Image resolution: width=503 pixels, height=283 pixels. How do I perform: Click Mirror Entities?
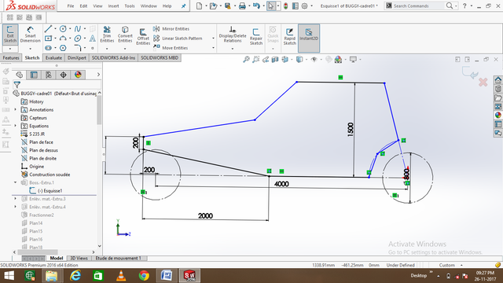tap(171, 28)
